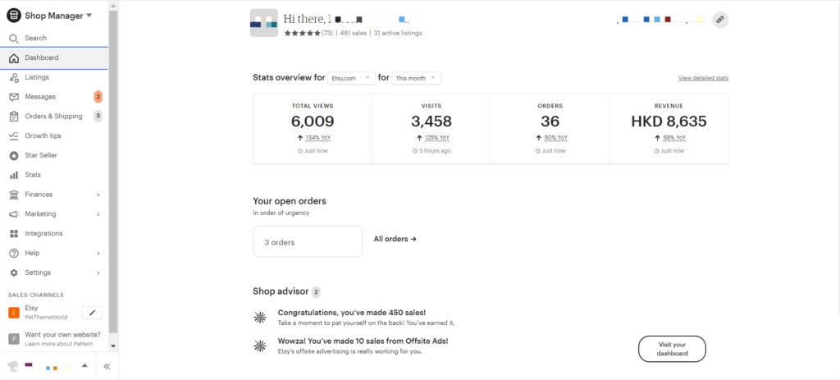Click View detailed stats link
840x380 pixels.
703,78
